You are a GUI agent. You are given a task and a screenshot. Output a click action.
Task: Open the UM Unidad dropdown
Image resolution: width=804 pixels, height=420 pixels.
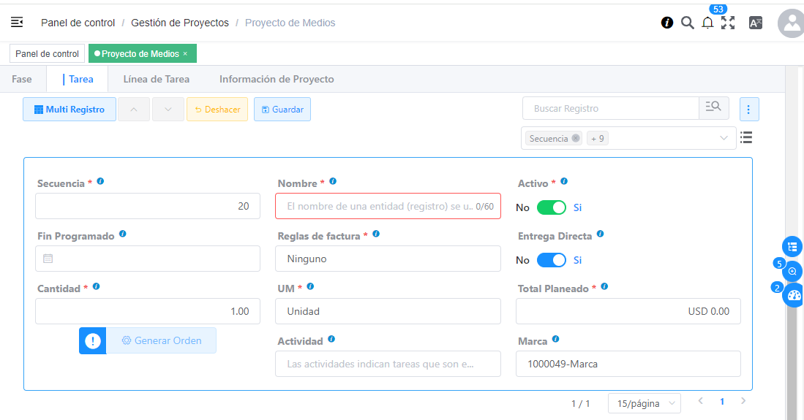pos(388,311)
